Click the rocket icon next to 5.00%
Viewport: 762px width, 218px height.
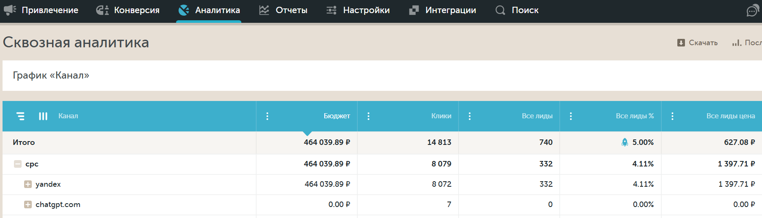[x=624, y=142]
